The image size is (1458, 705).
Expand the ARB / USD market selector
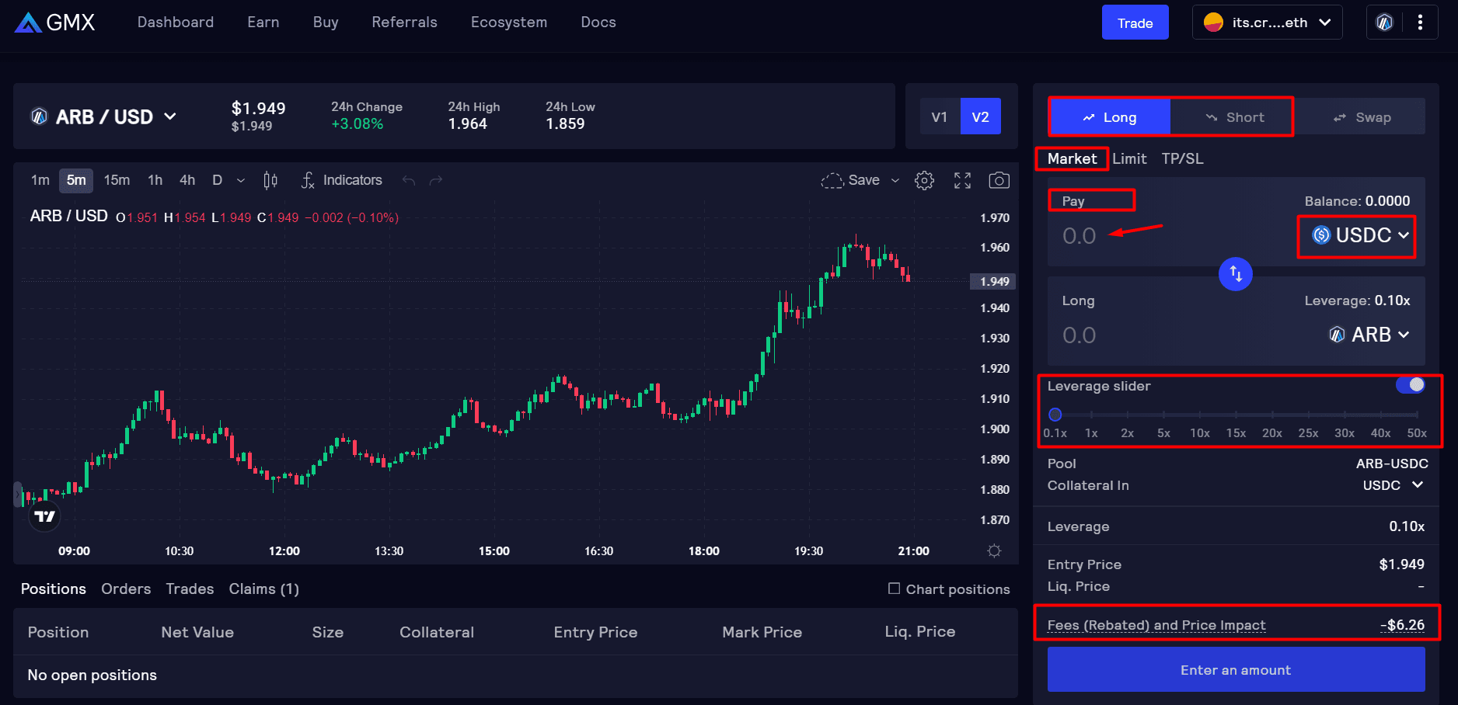(x=103, y=116)
